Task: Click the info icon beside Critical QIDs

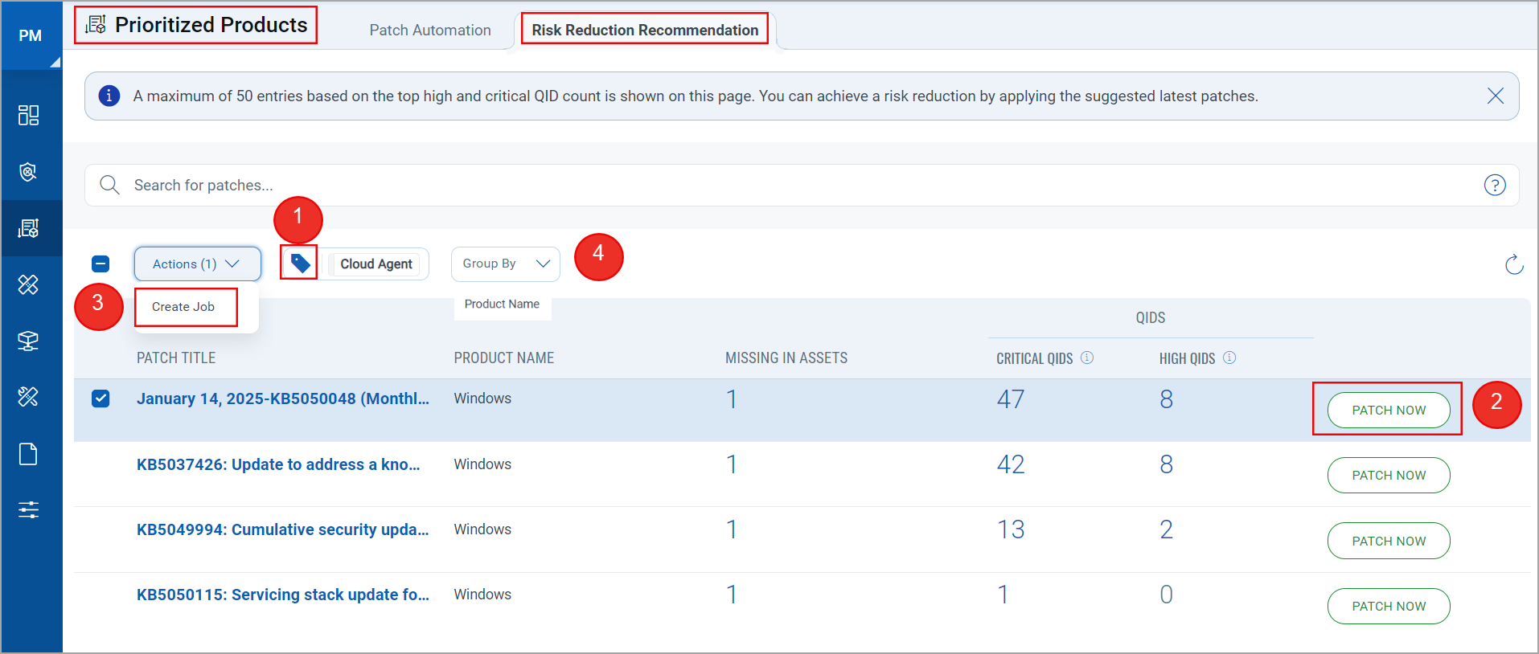Action: click(1087, 358)
